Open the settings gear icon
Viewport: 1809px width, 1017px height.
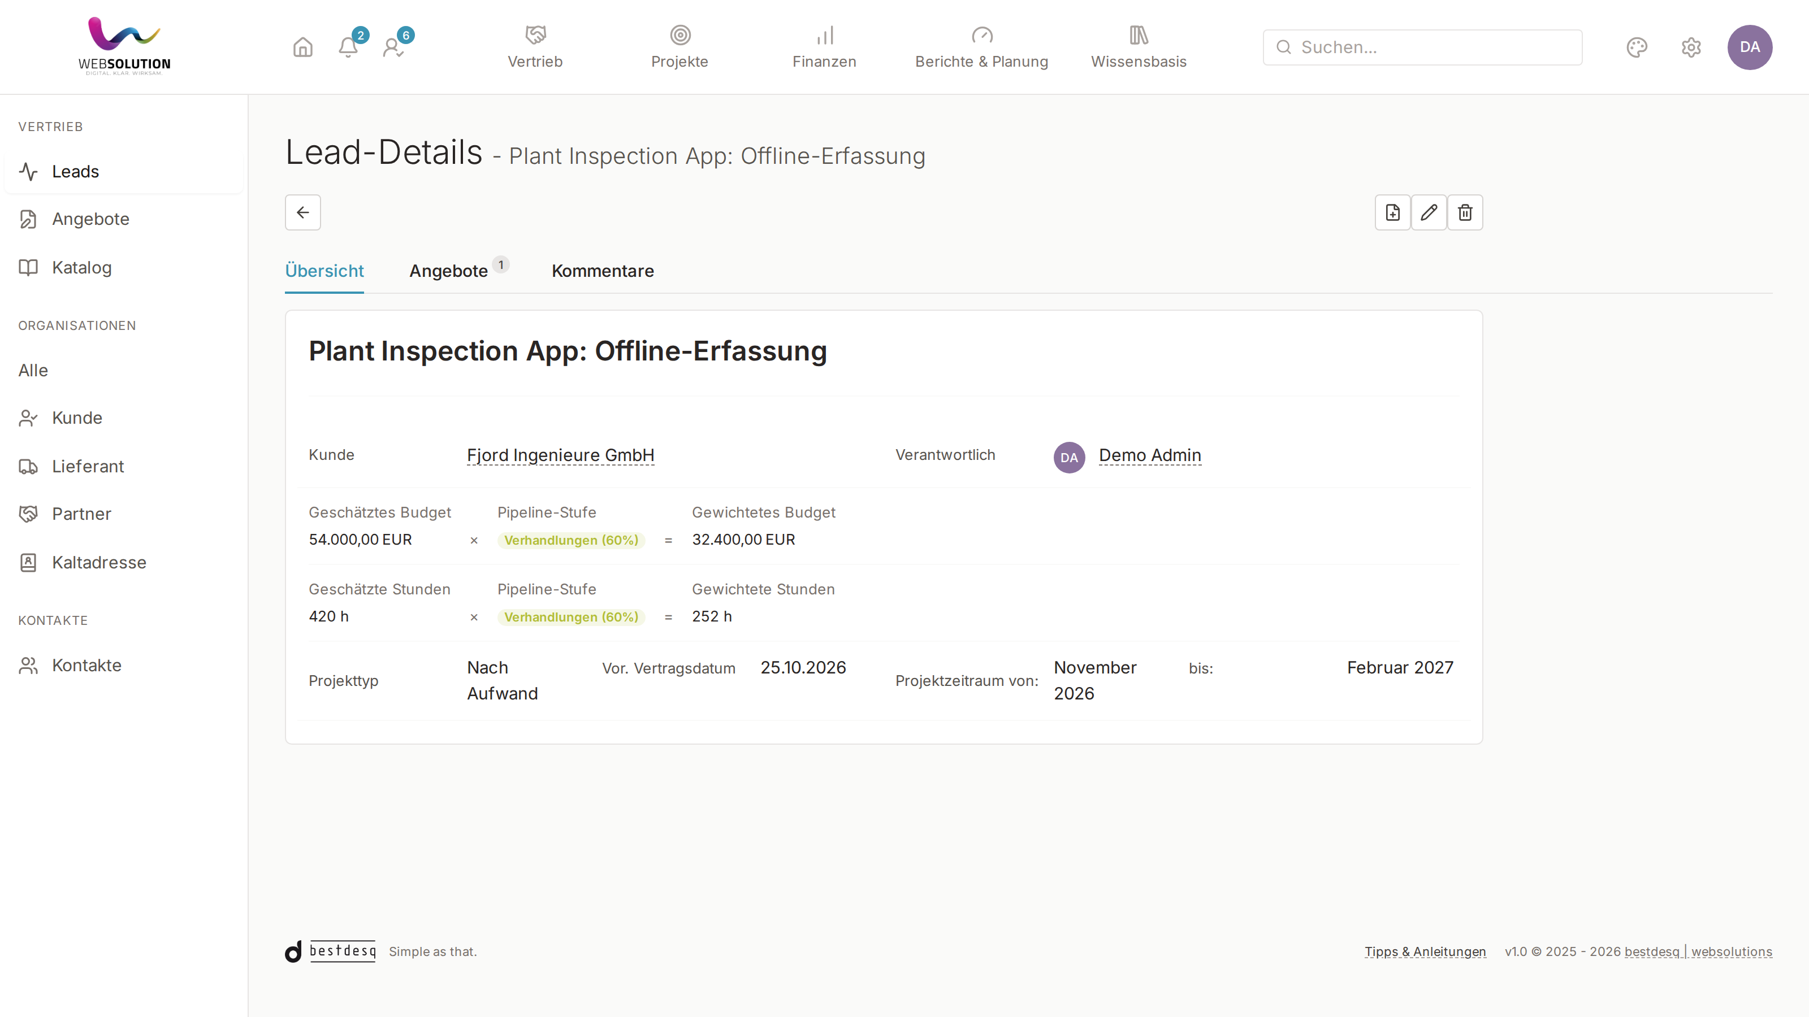point(1691,47)
